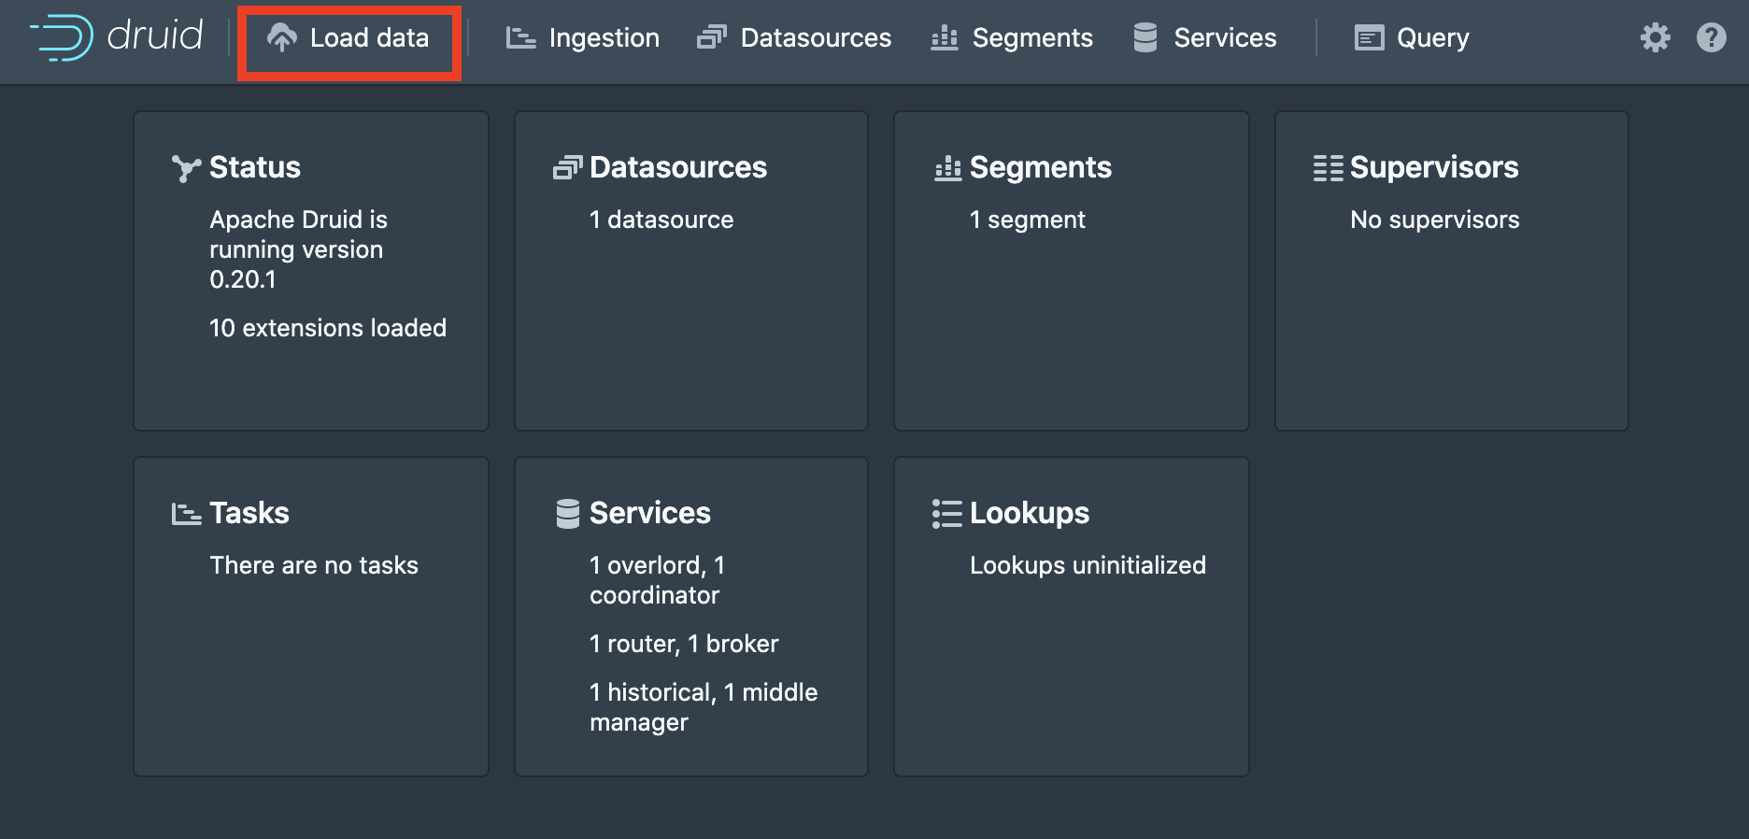Click '10 extensions loaded' in Status card
The image size is (1749, 839).
(x=327, y=328)
